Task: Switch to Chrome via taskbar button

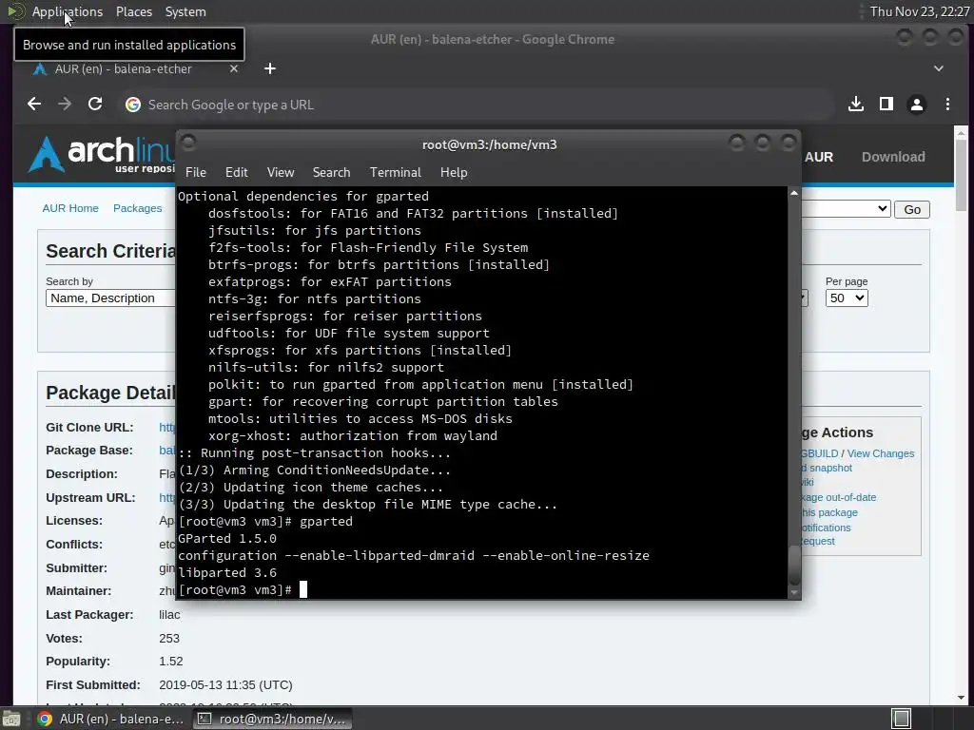Action: [110, 719]
